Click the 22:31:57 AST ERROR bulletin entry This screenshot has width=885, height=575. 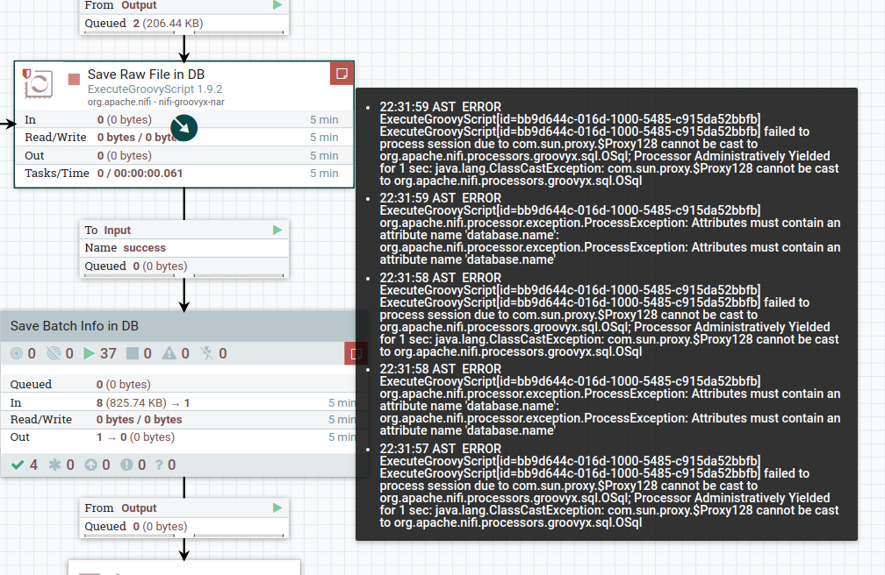pyautogui.click(x=609, y=486)
